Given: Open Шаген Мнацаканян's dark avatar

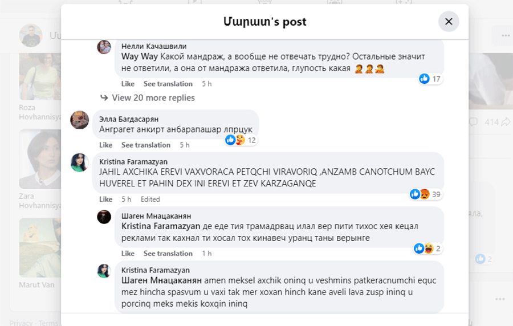Looking at the screenshot, I should tap(104, 217).
